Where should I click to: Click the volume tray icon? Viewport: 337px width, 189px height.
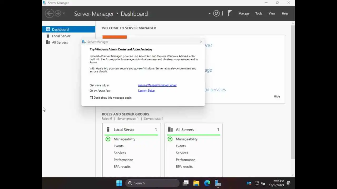point(263,183)
